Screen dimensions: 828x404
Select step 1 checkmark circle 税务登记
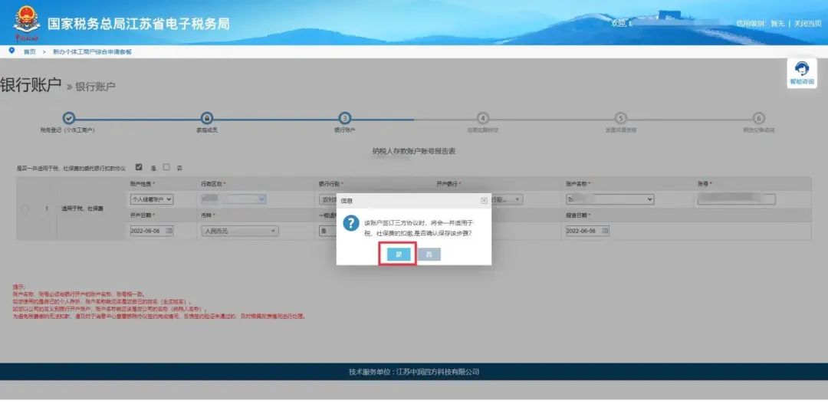click(69, 119)
